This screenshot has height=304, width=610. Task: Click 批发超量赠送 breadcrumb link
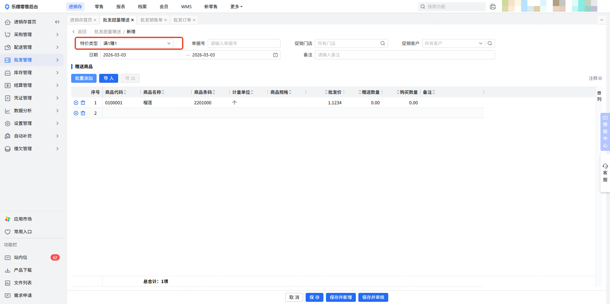108,32
